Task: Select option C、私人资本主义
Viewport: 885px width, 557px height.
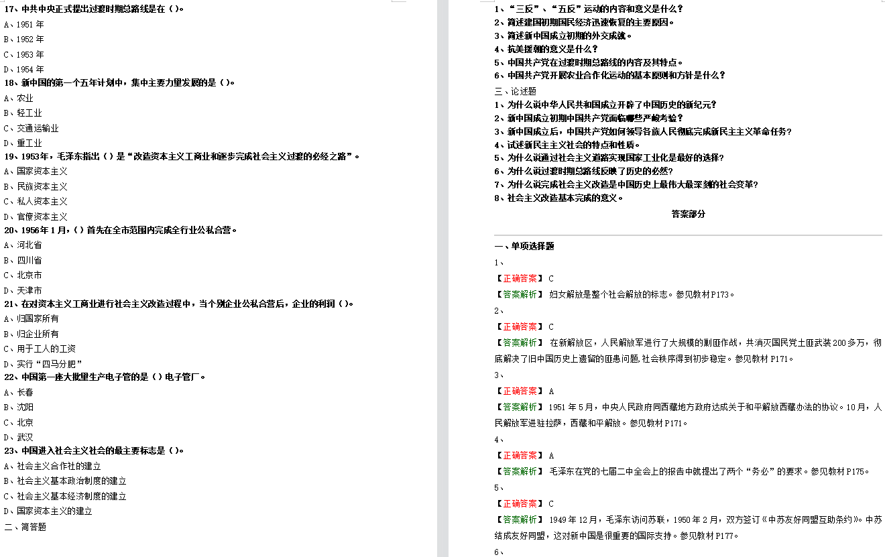Action: pos(36,202)
